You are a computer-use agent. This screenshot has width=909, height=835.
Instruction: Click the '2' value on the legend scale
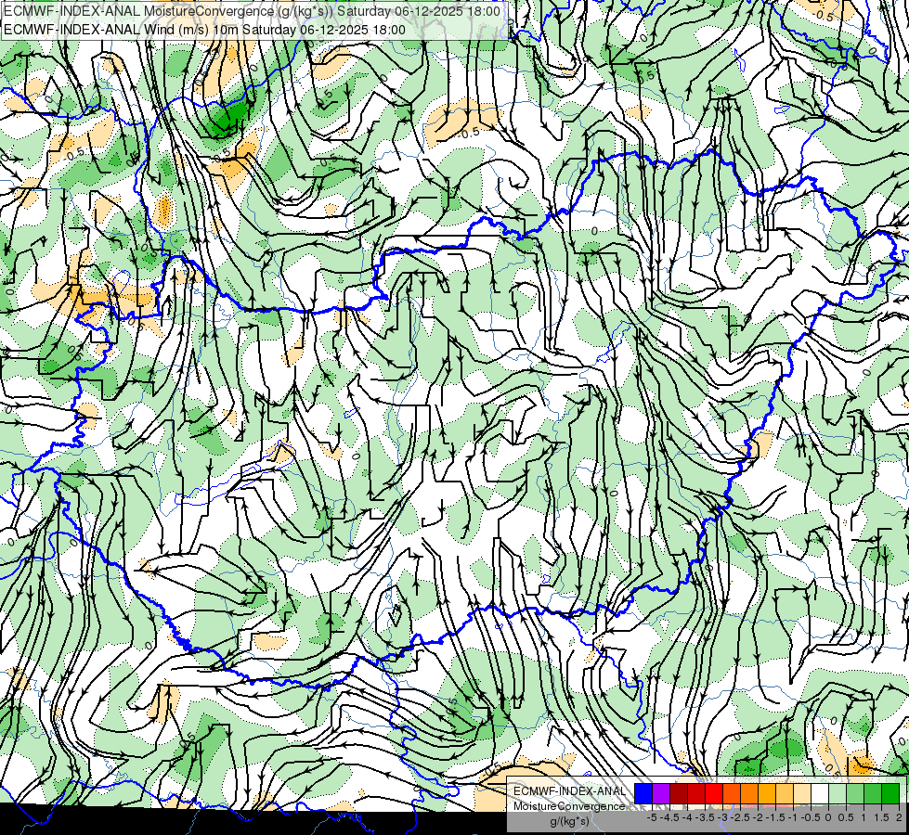899,817
